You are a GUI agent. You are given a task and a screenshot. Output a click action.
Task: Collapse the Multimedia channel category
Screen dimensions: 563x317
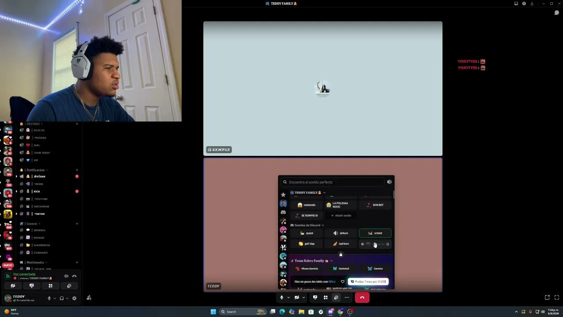[34, 262]
